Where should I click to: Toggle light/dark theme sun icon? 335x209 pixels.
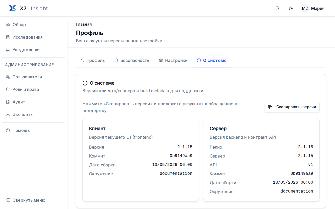point(291,8)
